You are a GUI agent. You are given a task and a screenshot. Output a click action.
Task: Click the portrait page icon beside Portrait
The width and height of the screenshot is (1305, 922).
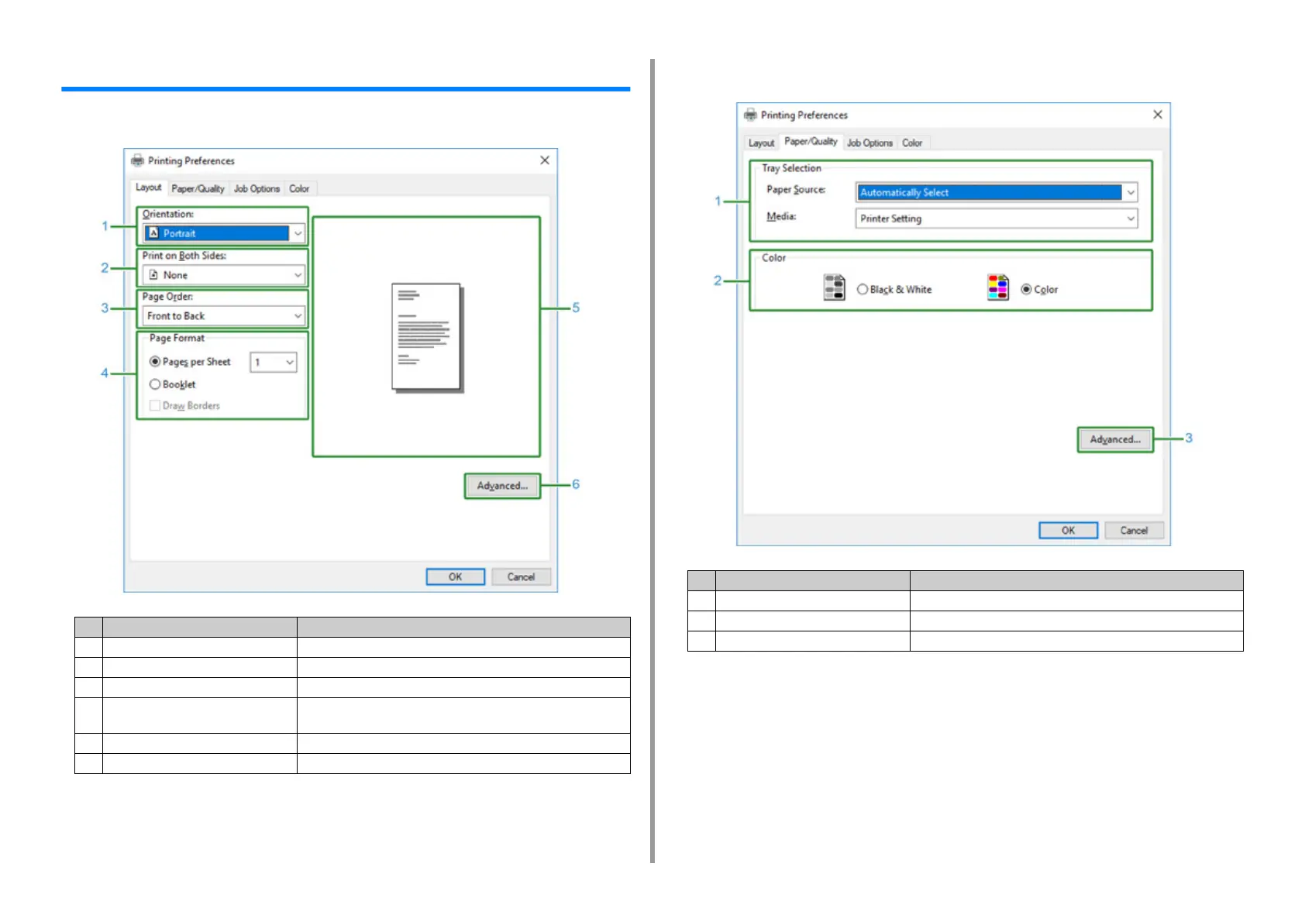pyautogui.click(x=153, y=233)
